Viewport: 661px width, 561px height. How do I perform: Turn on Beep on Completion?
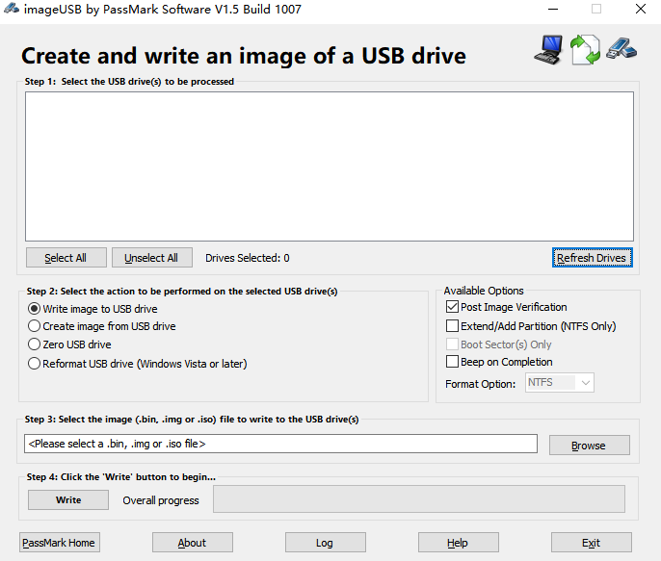[x=452, y=362]
